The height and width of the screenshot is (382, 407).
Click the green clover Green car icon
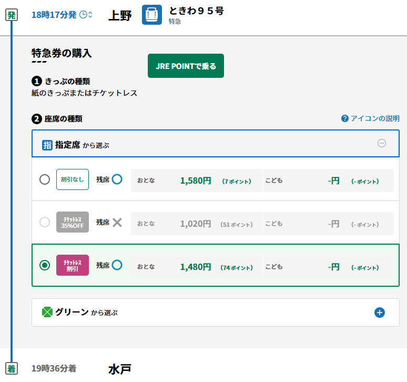click(x=47, y=312)
